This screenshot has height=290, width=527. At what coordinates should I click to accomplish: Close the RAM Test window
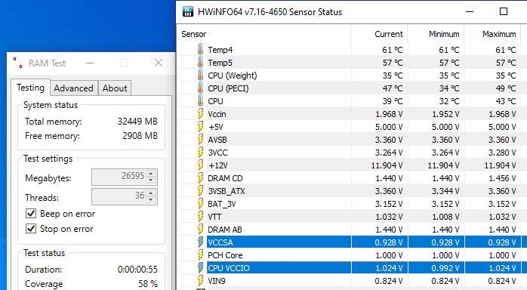[x=159, y=63]
